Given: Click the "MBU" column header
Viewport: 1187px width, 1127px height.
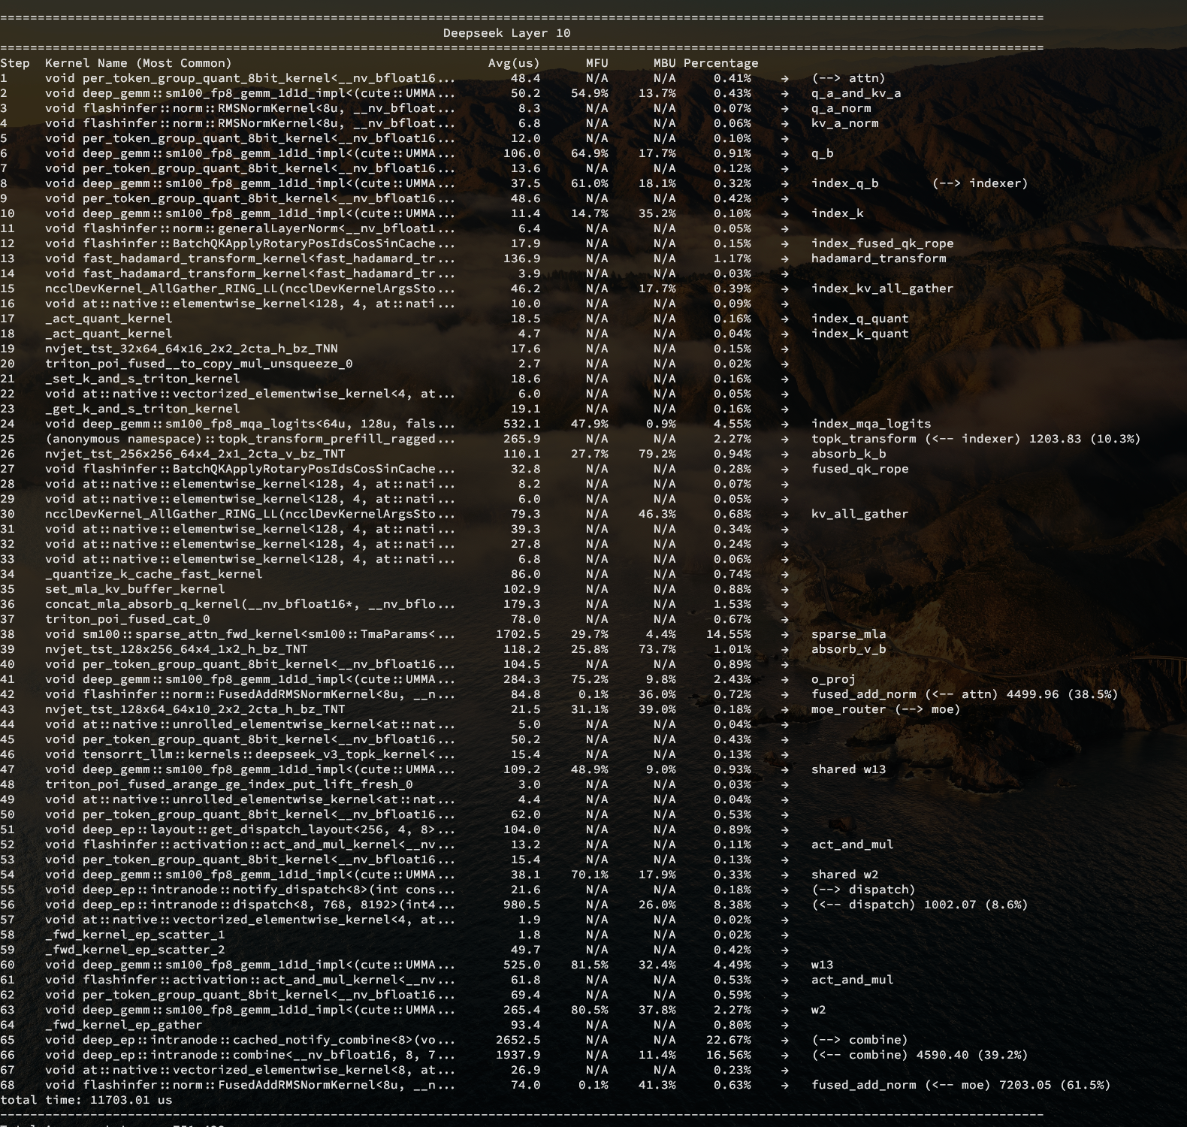Looking at the screenshot, I should (x=665, y=63).
